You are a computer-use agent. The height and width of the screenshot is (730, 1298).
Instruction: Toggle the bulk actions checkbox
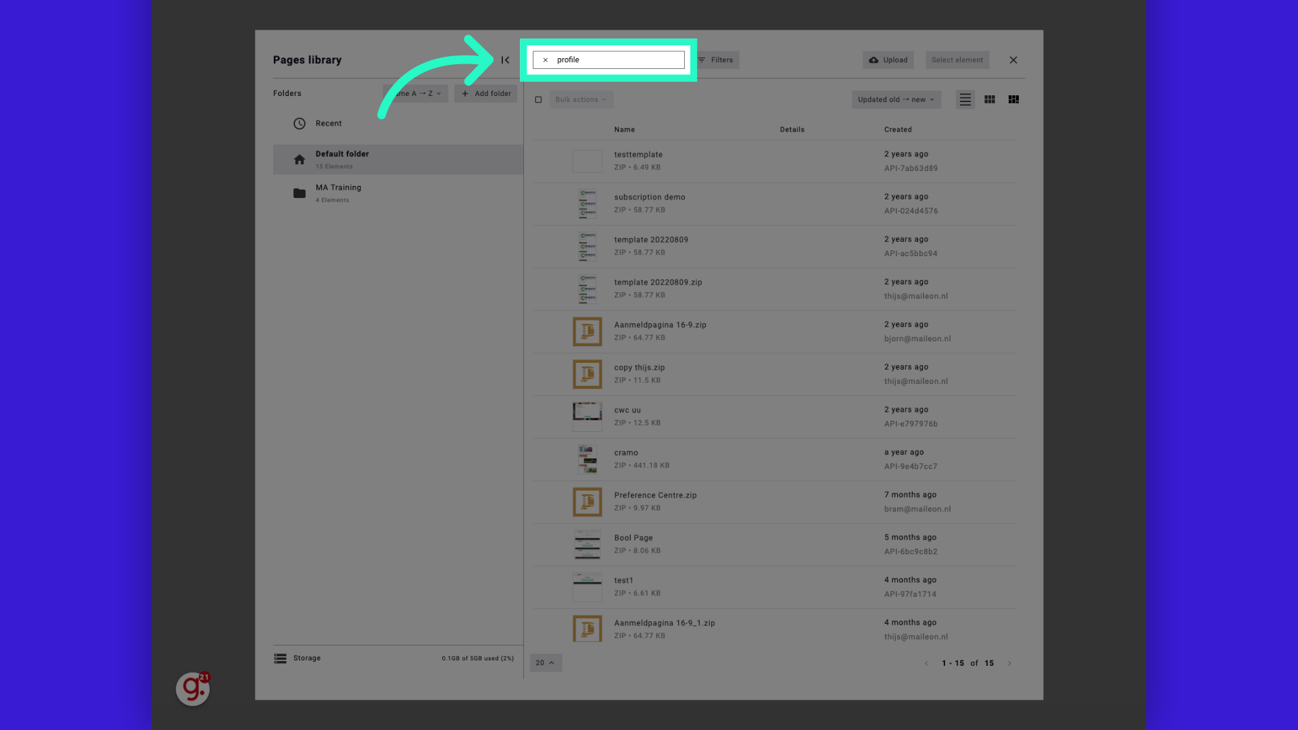(538, 99)
